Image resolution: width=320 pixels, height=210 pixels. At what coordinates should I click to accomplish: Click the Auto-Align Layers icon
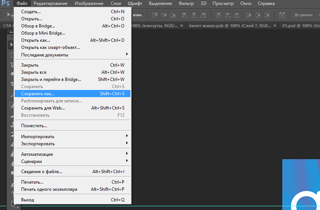[x=282, y=15]
